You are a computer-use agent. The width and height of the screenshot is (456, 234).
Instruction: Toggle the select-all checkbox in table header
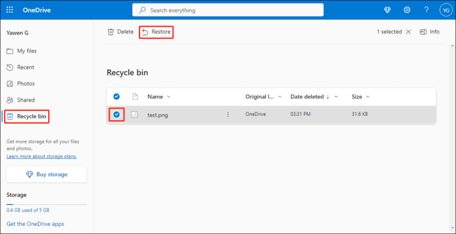click(116, 97)
